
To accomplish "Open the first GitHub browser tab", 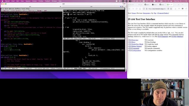I will click(x=147, y=5).
